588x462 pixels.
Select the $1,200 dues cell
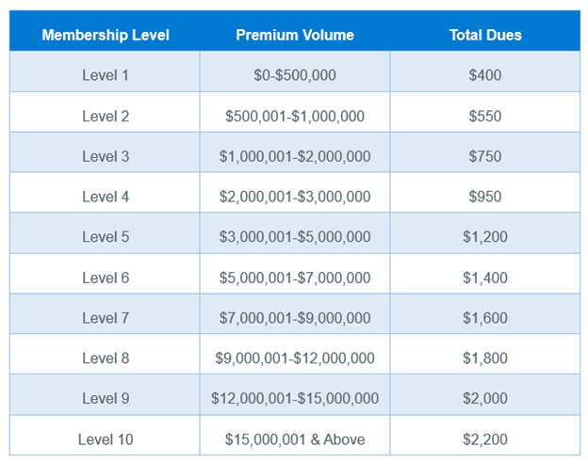pos(485,236)
